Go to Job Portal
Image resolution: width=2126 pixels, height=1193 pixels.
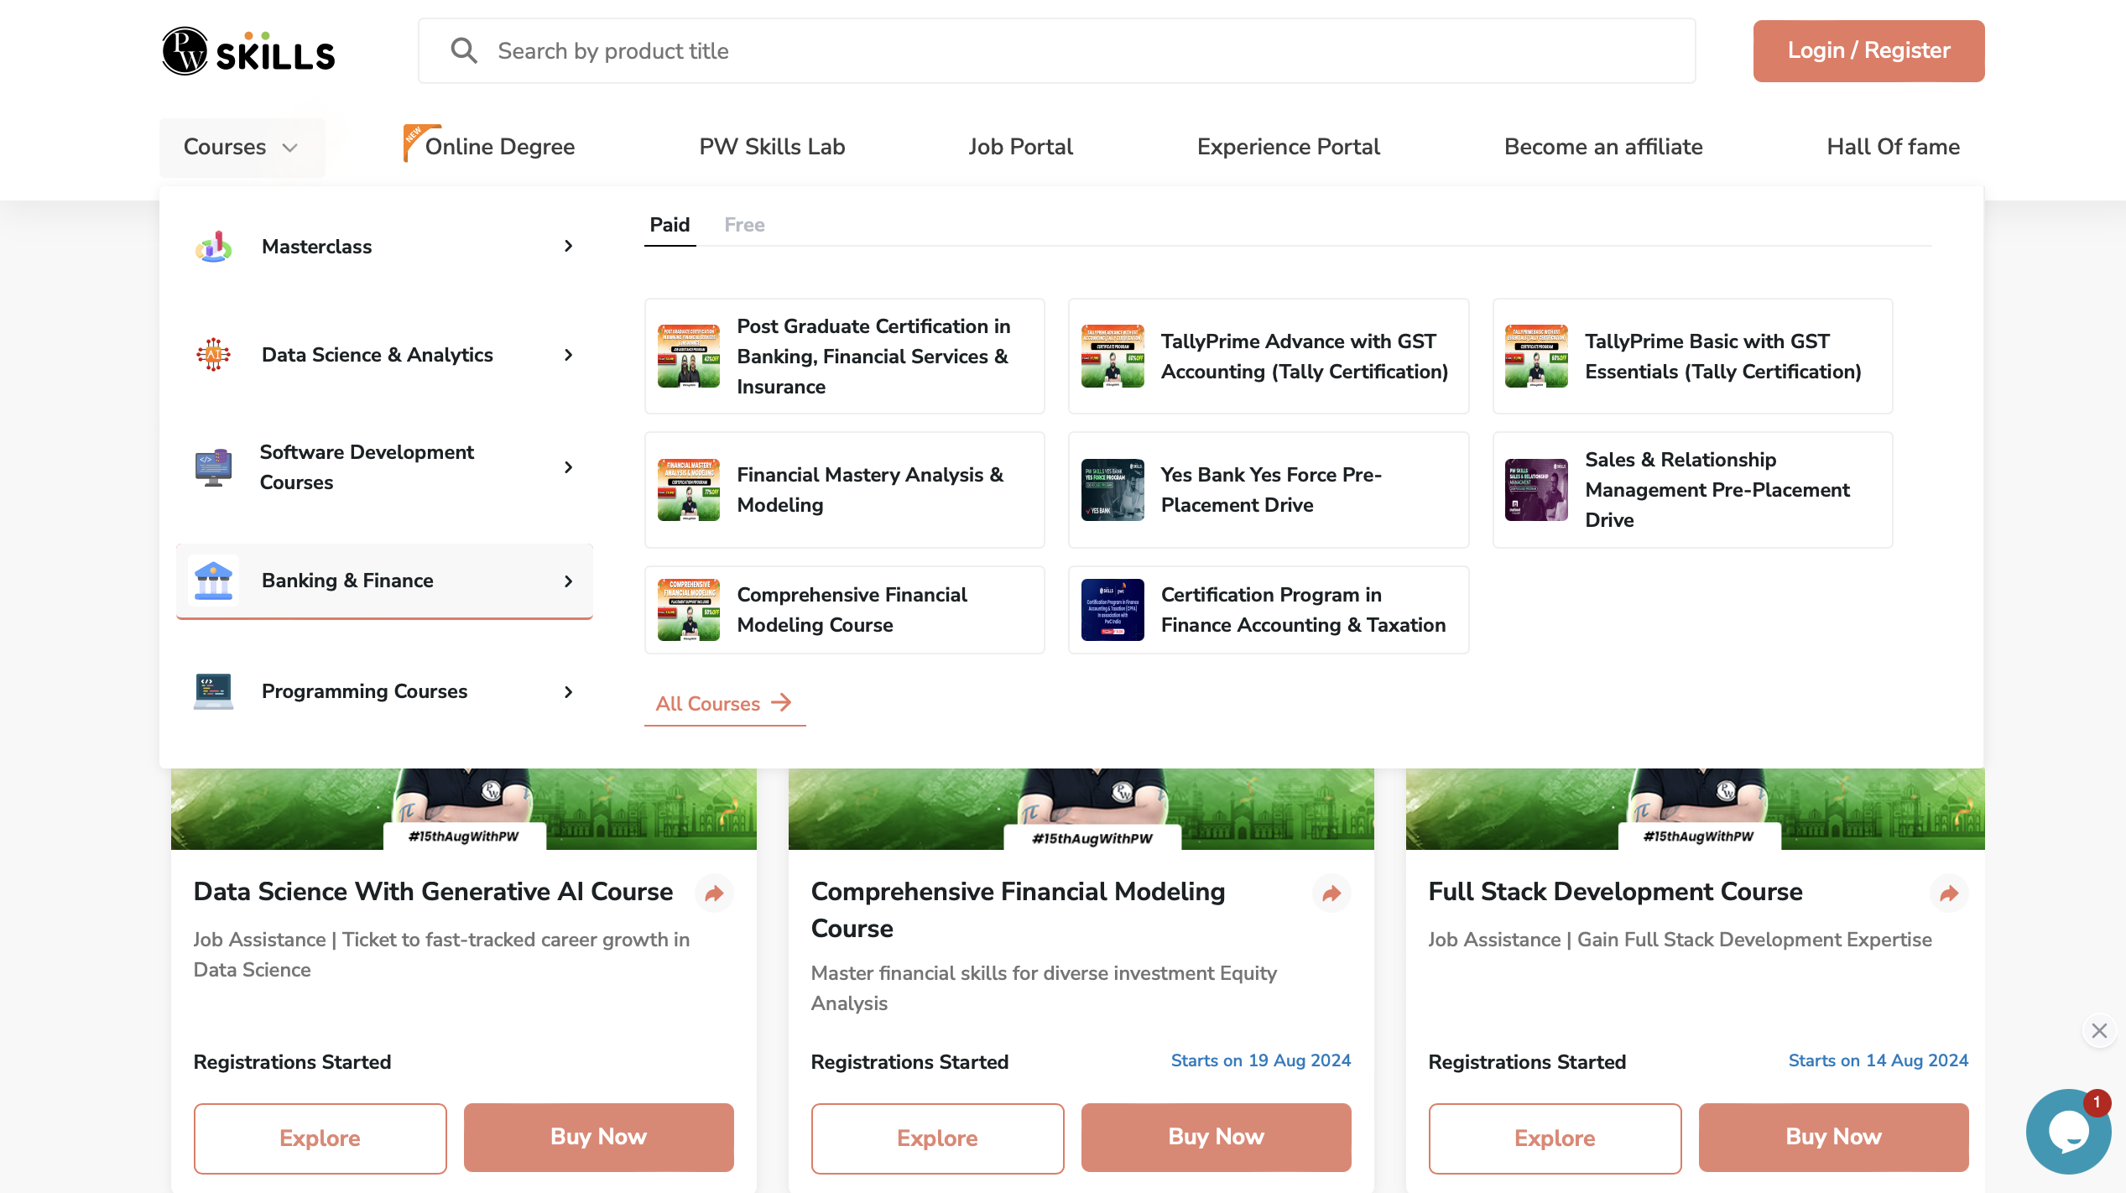click(1020, 147)
